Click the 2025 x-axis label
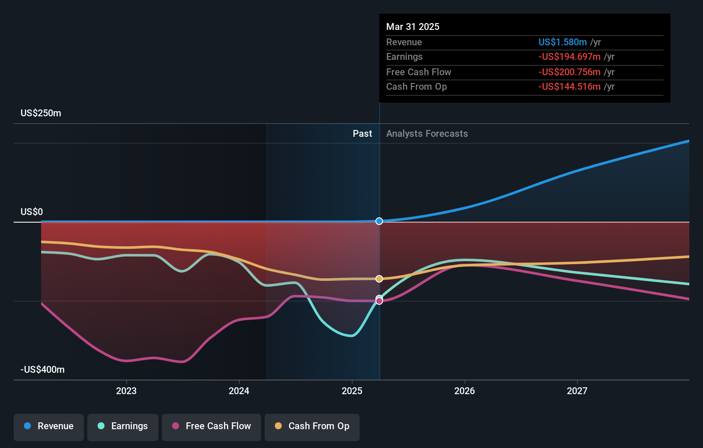The height and width of the screenshot is (448, 703). (352, 391)
